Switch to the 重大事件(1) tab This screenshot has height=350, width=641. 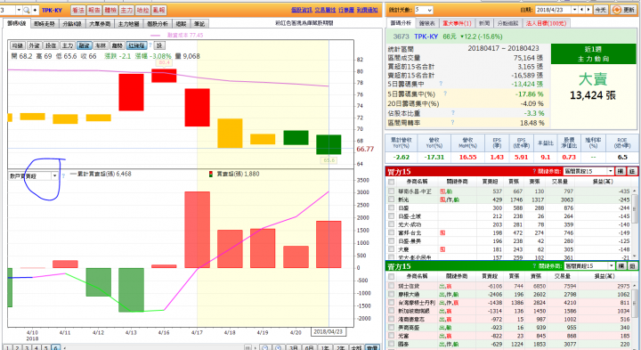(457, 23)
